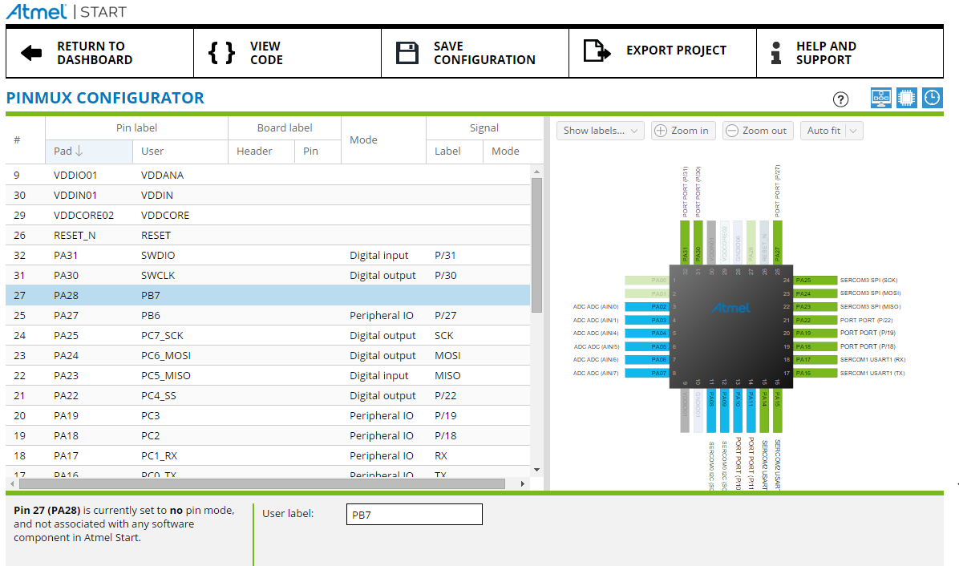Open the Show labels dropdown
Viewport: 959px width, 566px height.
click(600, 131)
